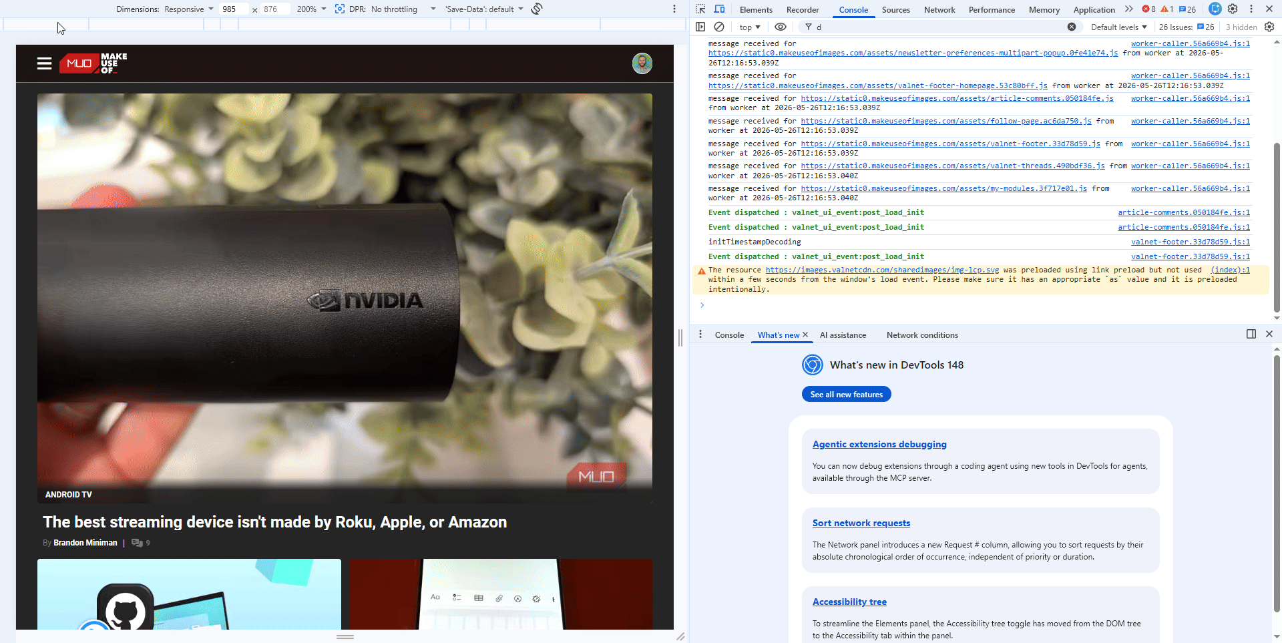Open the Save-Data default dropdown
Viewport: 1282px width, 643px height.
484,9
